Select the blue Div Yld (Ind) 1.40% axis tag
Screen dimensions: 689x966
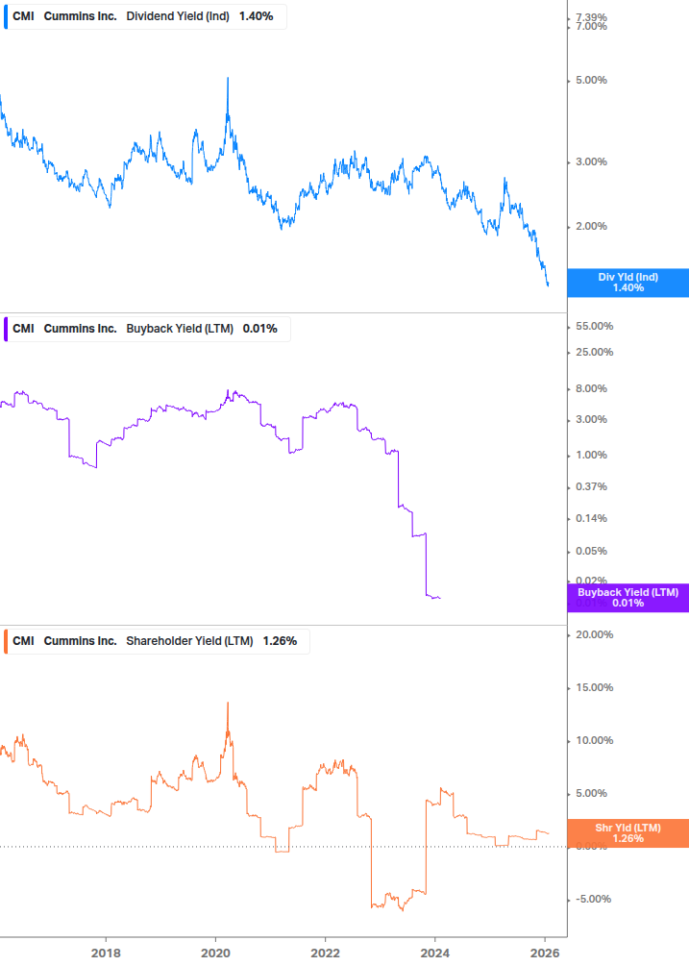pos(628,283)
